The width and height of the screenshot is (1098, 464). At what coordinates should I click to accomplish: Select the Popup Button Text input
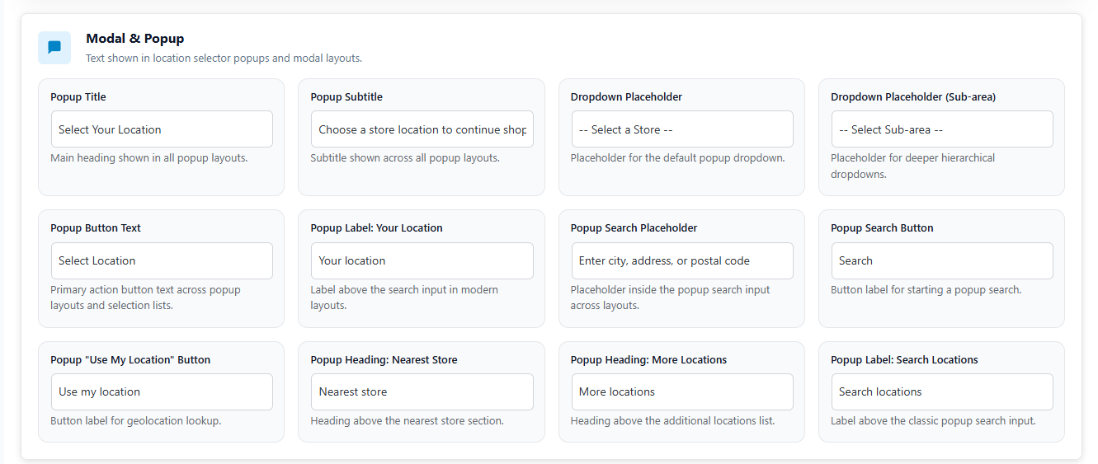[162, 260]
